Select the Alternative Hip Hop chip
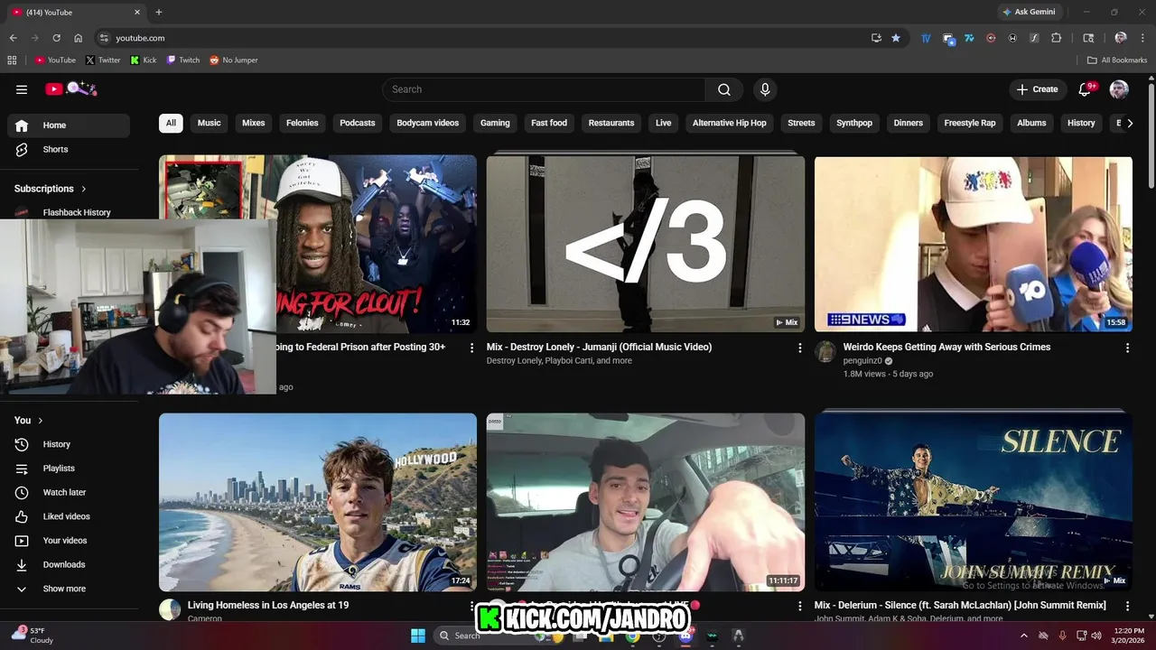The image size is (1156, 650). 730,123
